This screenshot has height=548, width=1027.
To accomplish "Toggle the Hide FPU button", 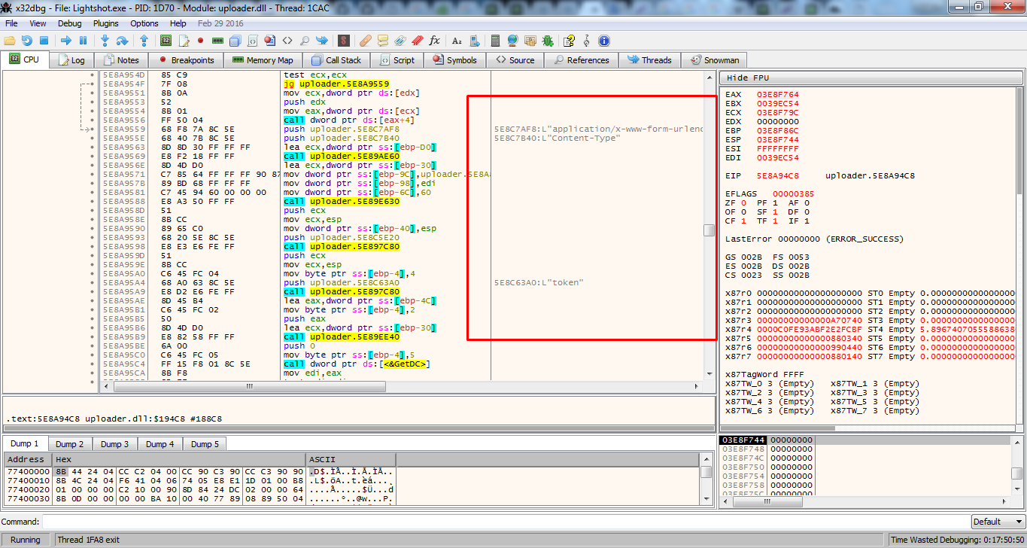I will pos(748,78).
